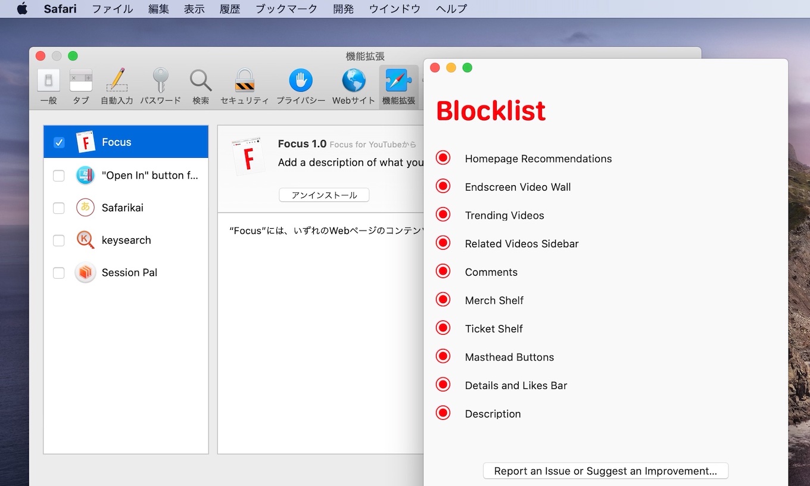Open the Websites globe preferences pane

(x=354, y=80)
